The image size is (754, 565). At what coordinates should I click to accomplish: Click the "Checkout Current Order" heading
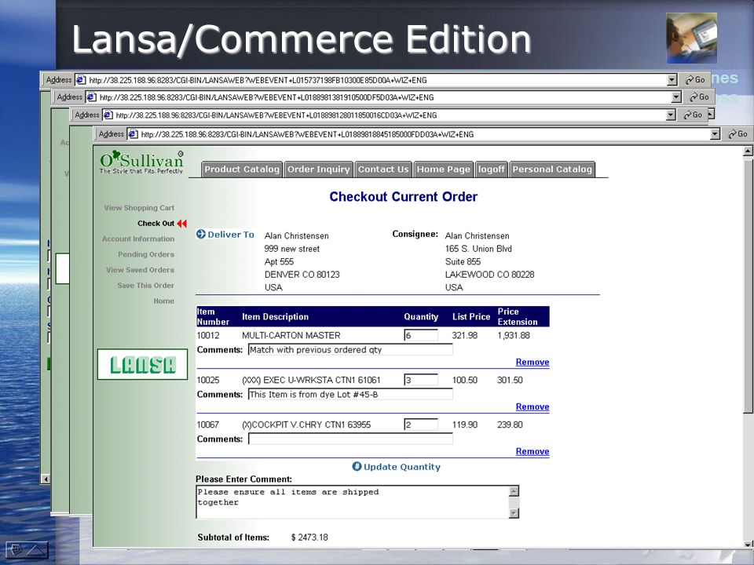click(x=403, y=196)
